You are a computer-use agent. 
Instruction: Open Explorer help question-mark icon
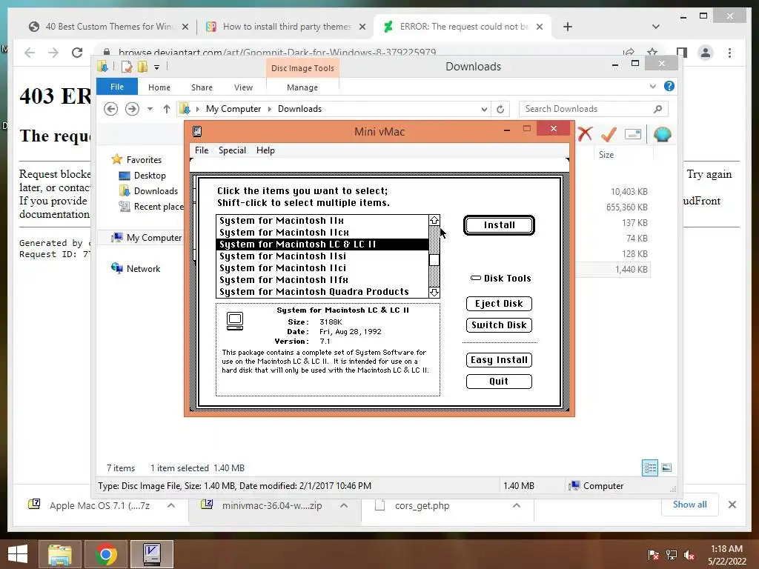click(669, 86)
